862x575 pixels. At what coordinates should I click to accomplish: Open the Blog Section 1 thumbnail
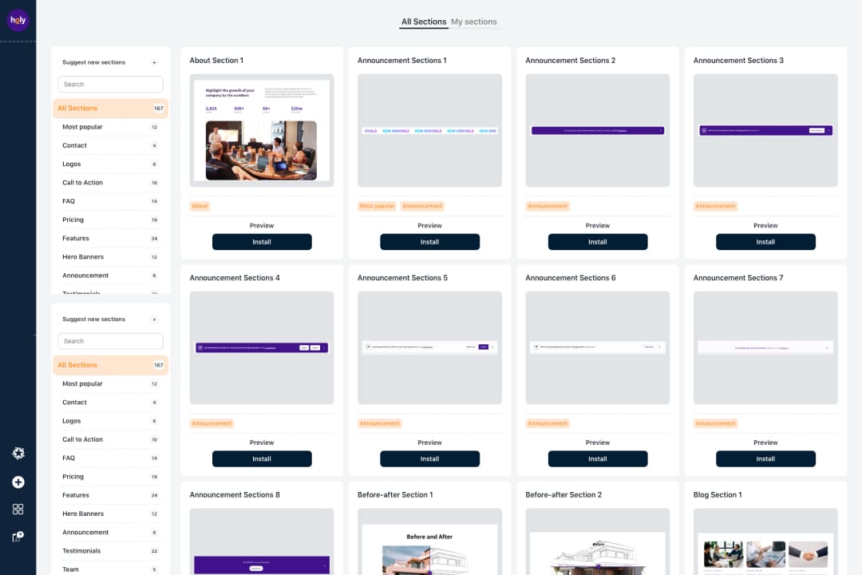pyautogui.click(x=765, y=541)
